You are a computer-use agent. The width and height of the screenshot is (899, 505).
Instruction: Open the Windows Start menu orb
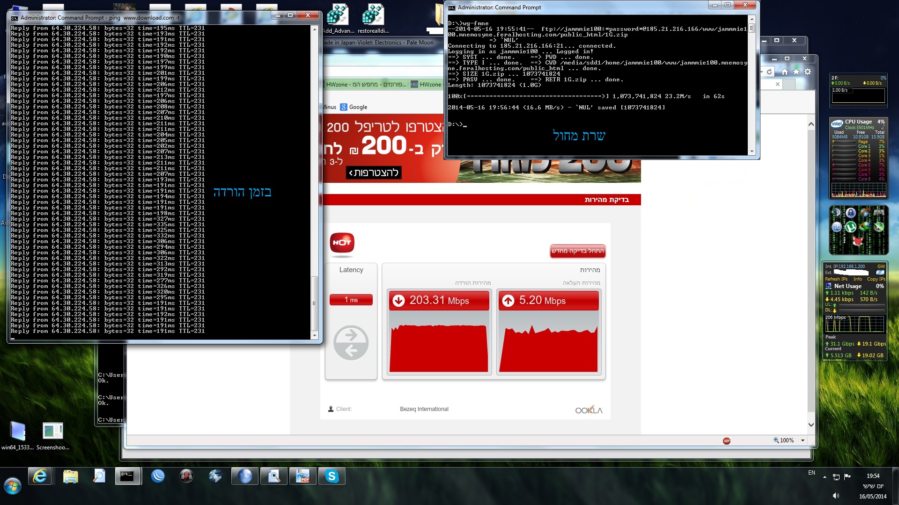13,486
